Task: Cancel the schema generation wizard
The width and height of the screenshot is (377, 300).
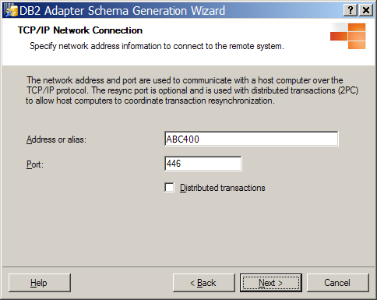Action: click(338, 283)
